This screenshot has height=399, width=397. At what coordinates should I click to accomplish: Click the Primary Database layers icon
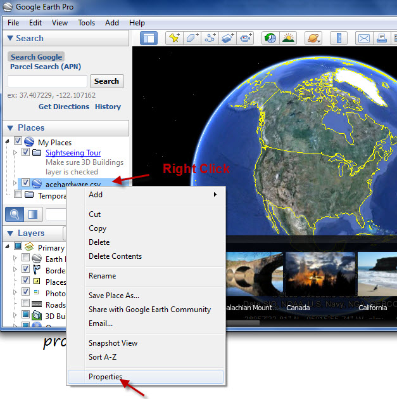(29, 247)
